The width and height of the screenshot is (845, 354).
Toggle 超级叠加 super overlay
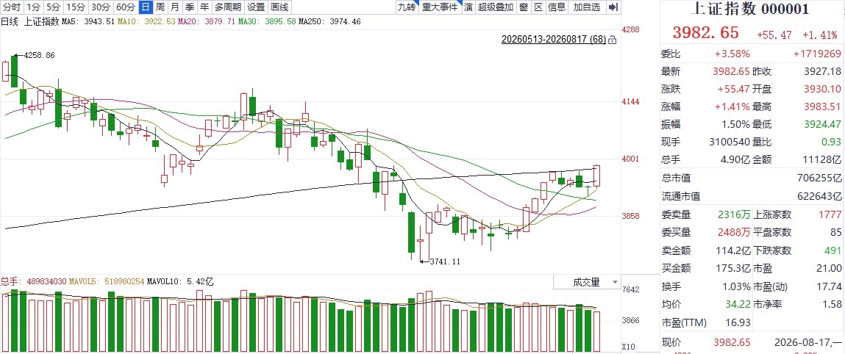pos(495,7)
